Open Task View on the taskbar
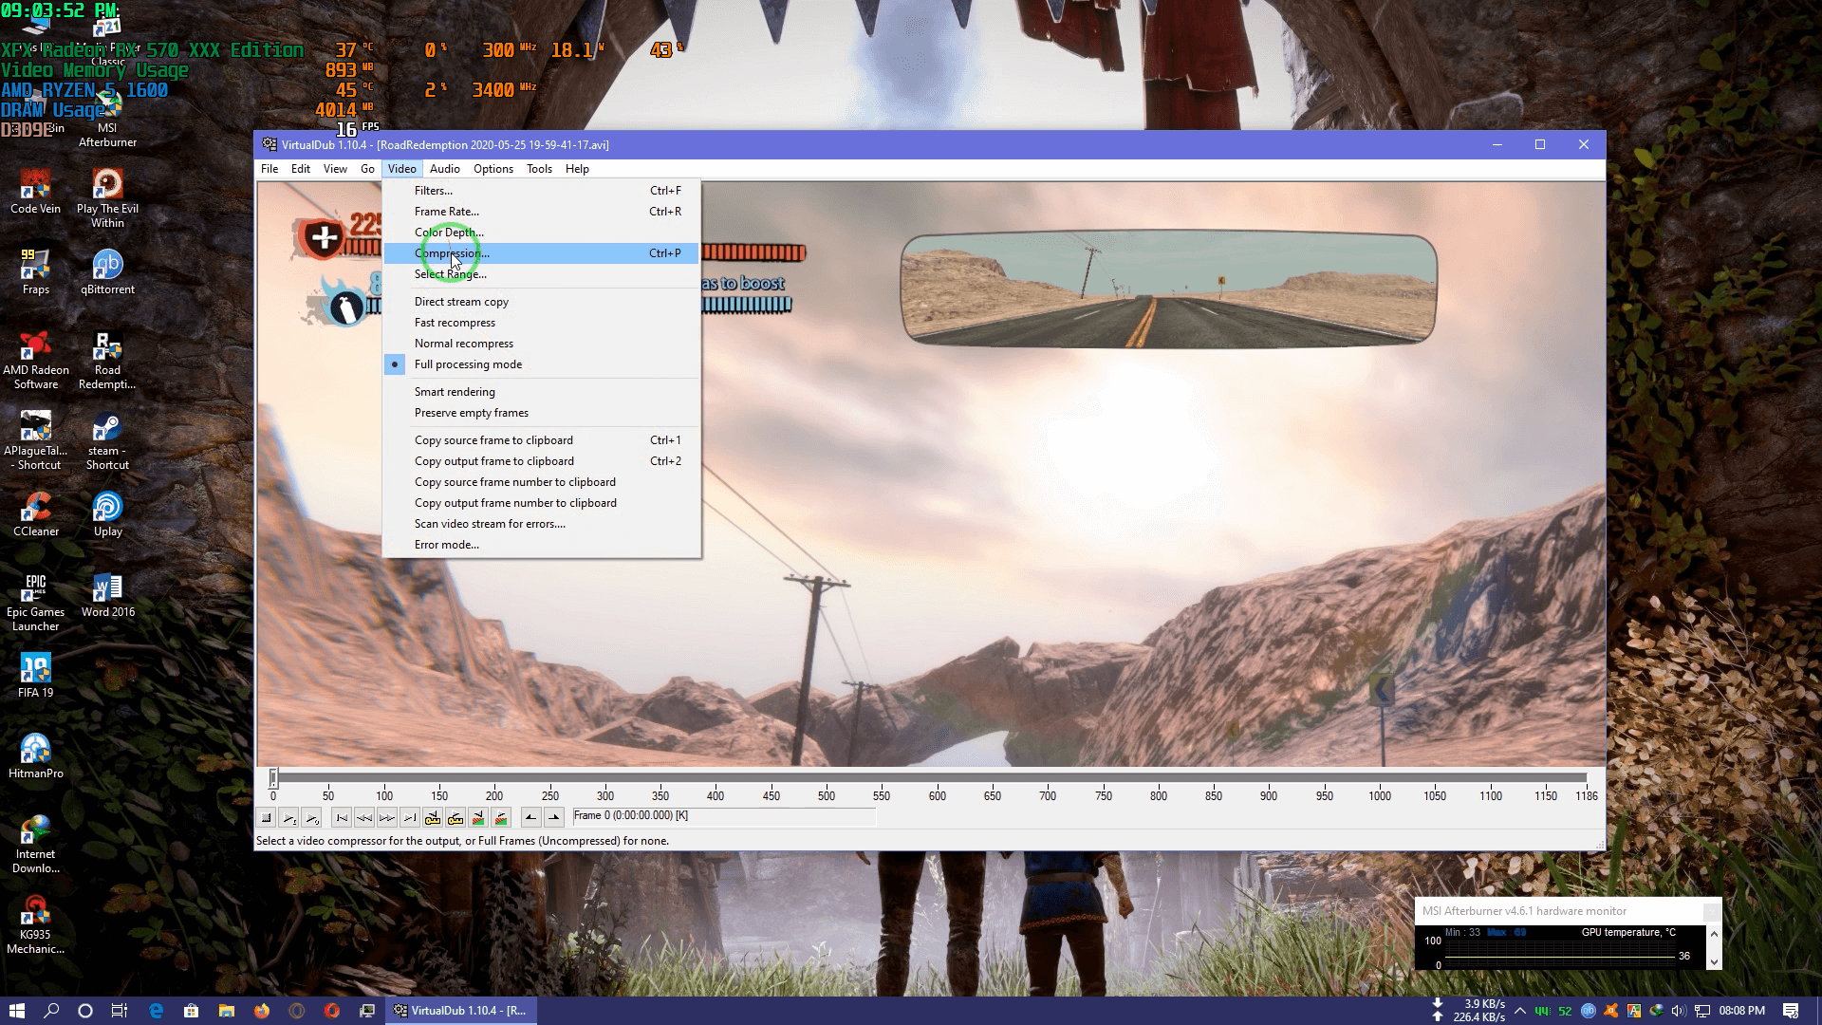The height and width of the screenshot is (1025, 1822). click(x=120, y=1011)
